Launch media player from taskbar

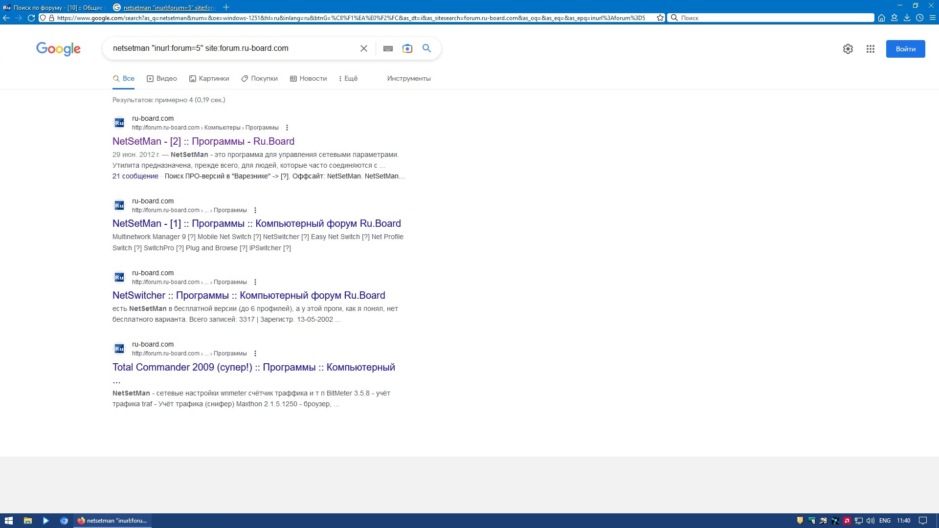(x=45, y=521)
